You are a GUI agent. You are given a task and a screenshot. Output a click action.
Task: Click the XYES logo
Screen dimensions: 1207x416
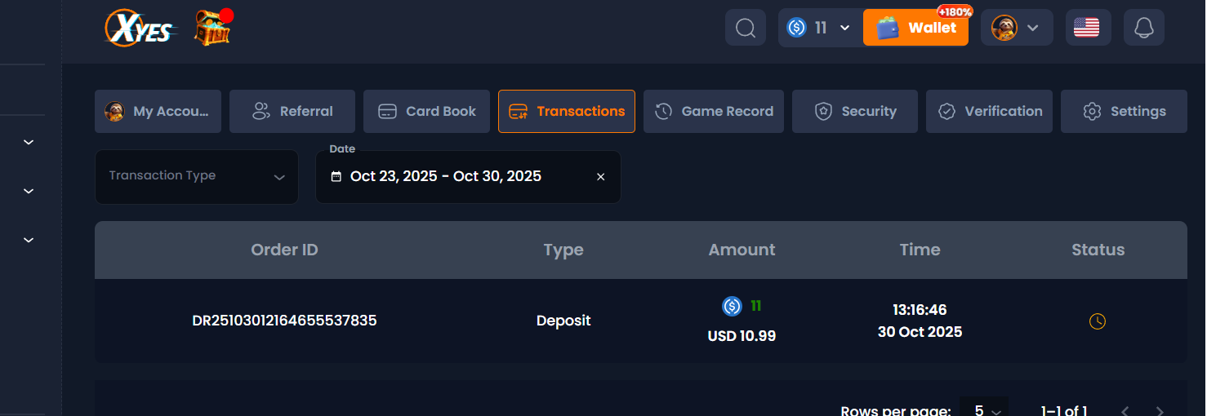[140, 29]
